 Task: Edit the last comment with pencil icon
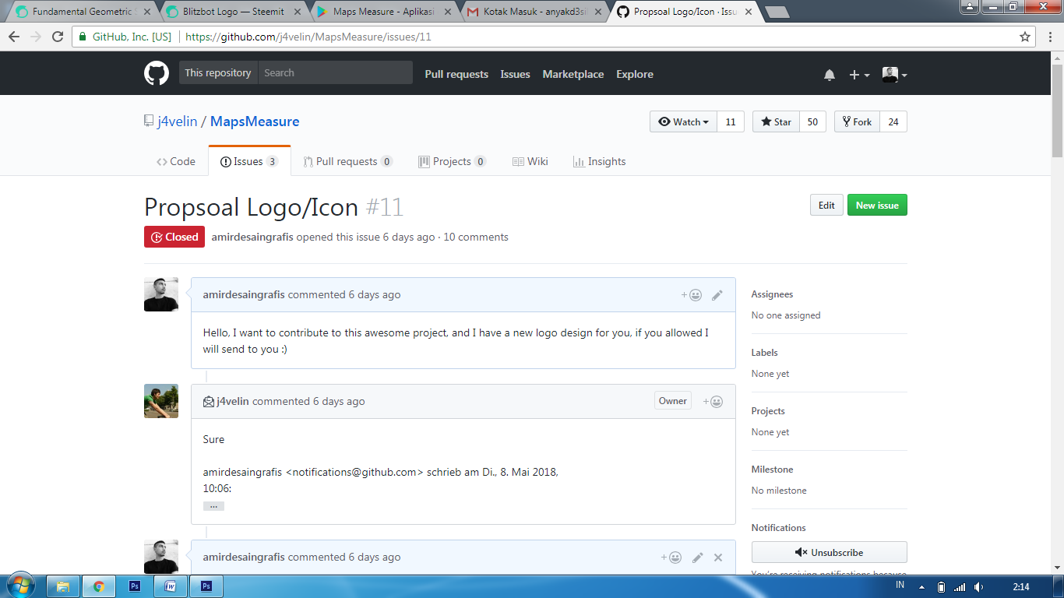698,558
